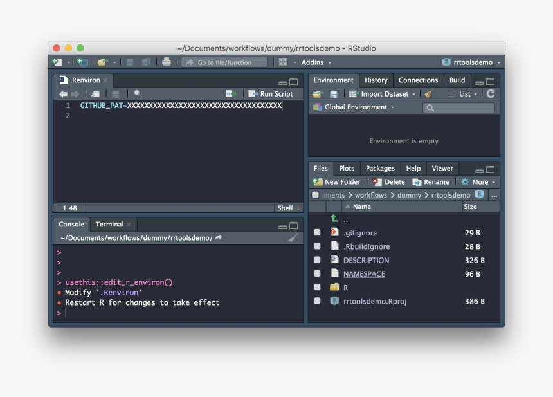Click the Go to file/function field
553x397 pixels.
(225, 62)
